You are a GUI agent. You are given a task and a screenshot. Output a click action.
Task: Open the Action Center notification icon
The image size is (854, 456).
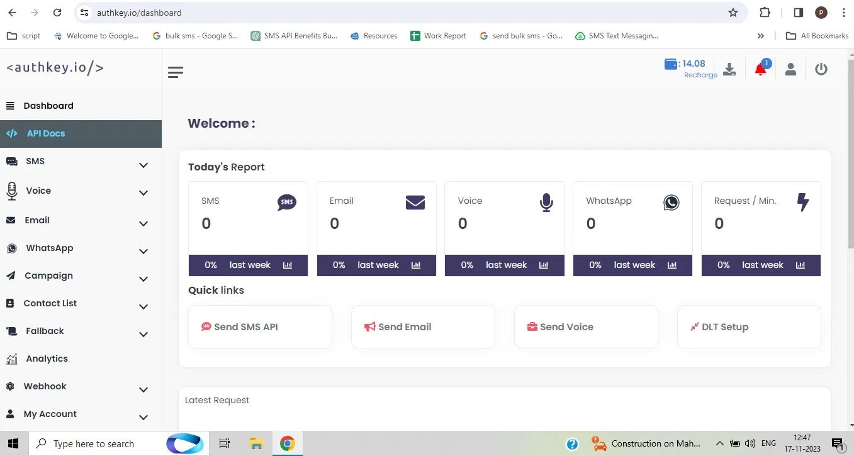point(837,443)
